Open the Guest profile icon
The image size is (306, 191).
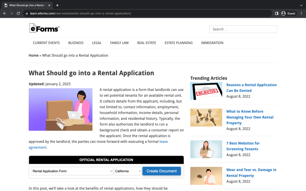pyautogui.click(x=284, y=13)
